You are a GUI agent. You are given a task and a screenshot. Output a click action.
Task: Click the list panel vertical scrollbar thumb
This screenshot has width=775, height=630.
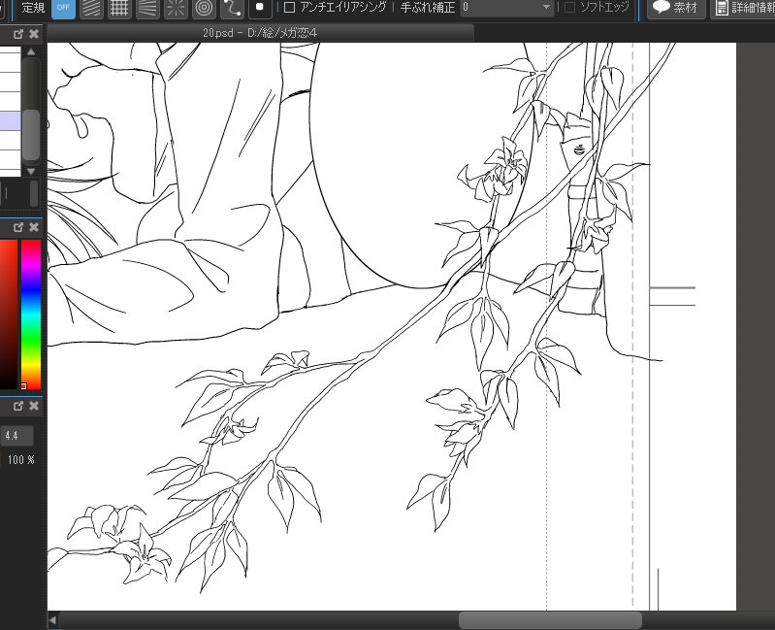(x=31, y=135)
